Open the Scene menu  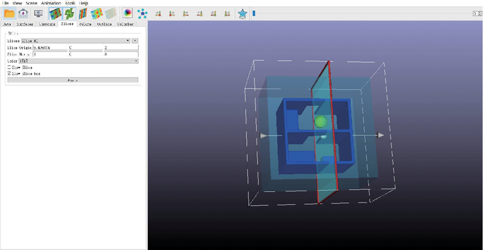pos(31,3)
